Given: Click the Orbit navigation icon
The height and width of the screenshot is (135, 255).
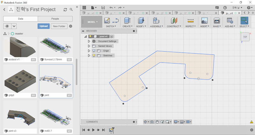Looking at the screenshot, I should [x=145, y=122].
